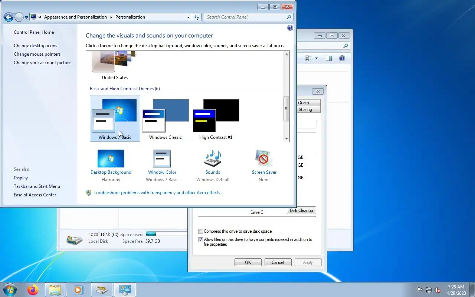
Task: Open Change desktop icons
Action: [x=36, y=46]
